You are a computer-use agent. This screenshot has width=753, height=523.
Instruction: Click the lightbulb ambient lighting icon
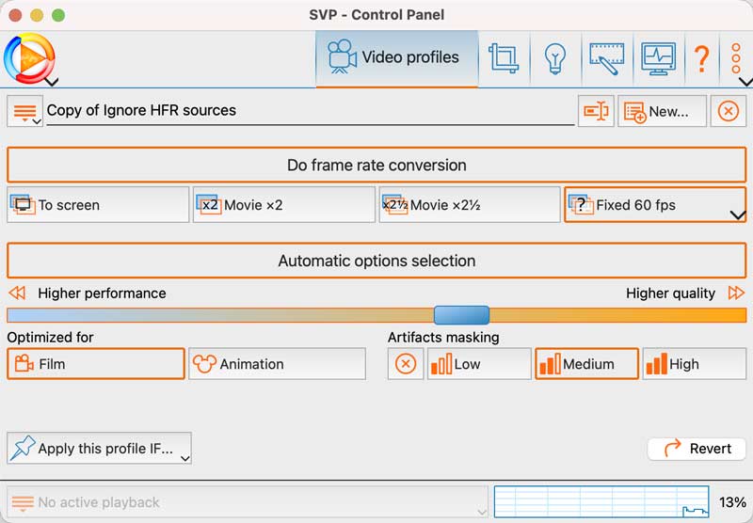(x=555, y=58)
